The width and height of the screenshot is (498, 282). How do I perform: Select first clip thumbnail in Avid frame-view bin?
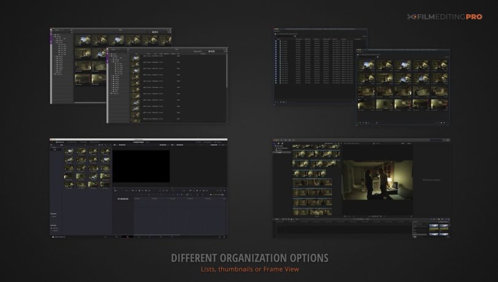click(x=83, y=41)
